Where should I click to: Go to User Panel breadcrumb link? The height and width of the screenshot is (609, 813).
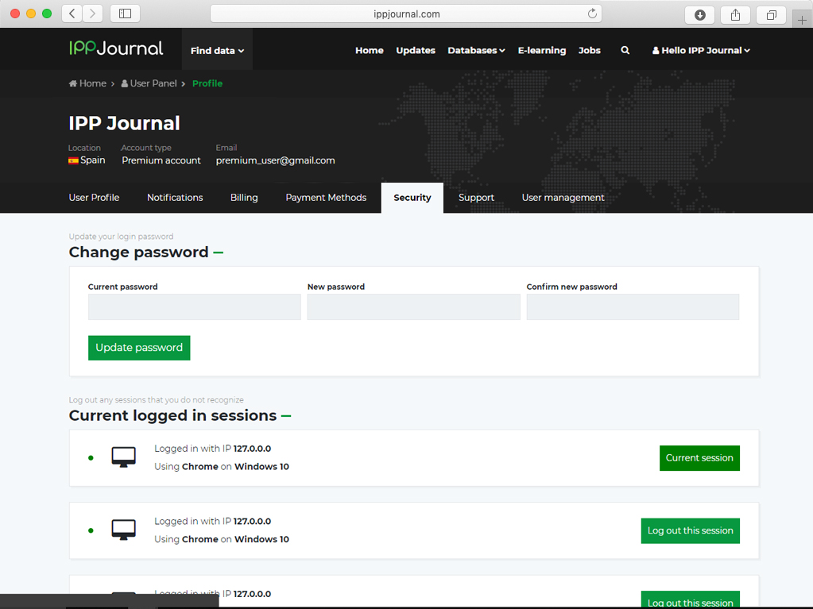click(x=153, y=83)
